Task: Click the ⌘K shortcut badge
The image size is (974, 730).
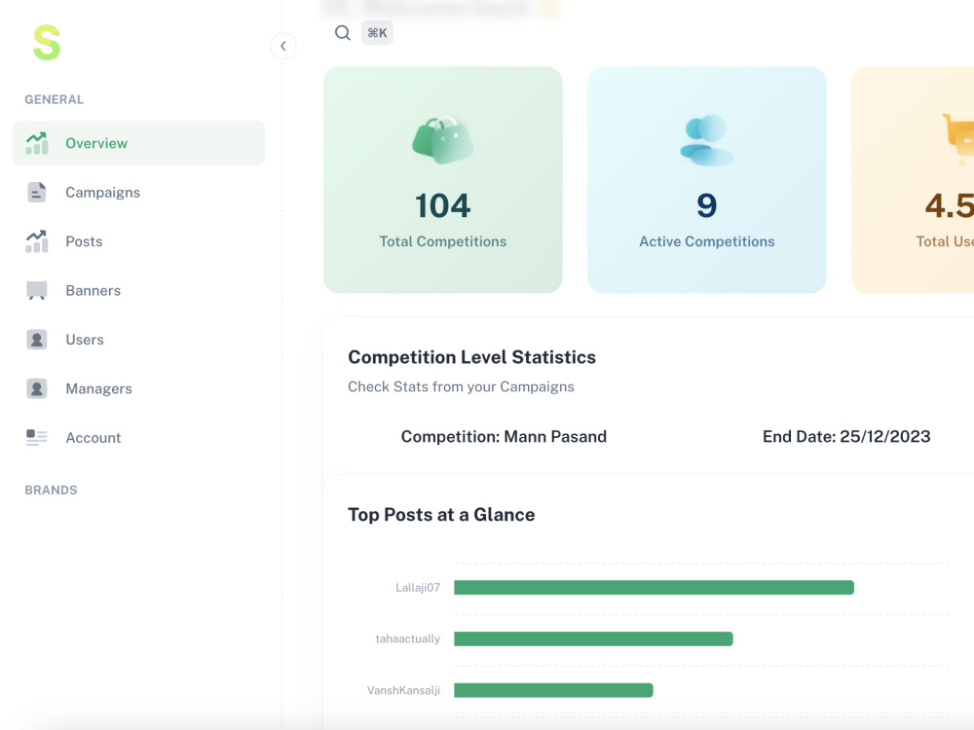Action: [x=377, y=33]
